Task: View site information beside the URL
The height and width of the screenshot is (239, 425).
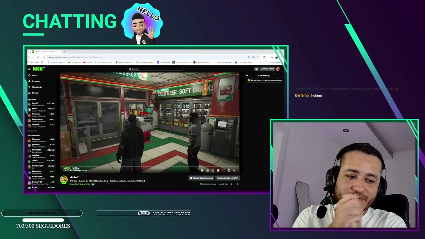Action: coord(44,57)
